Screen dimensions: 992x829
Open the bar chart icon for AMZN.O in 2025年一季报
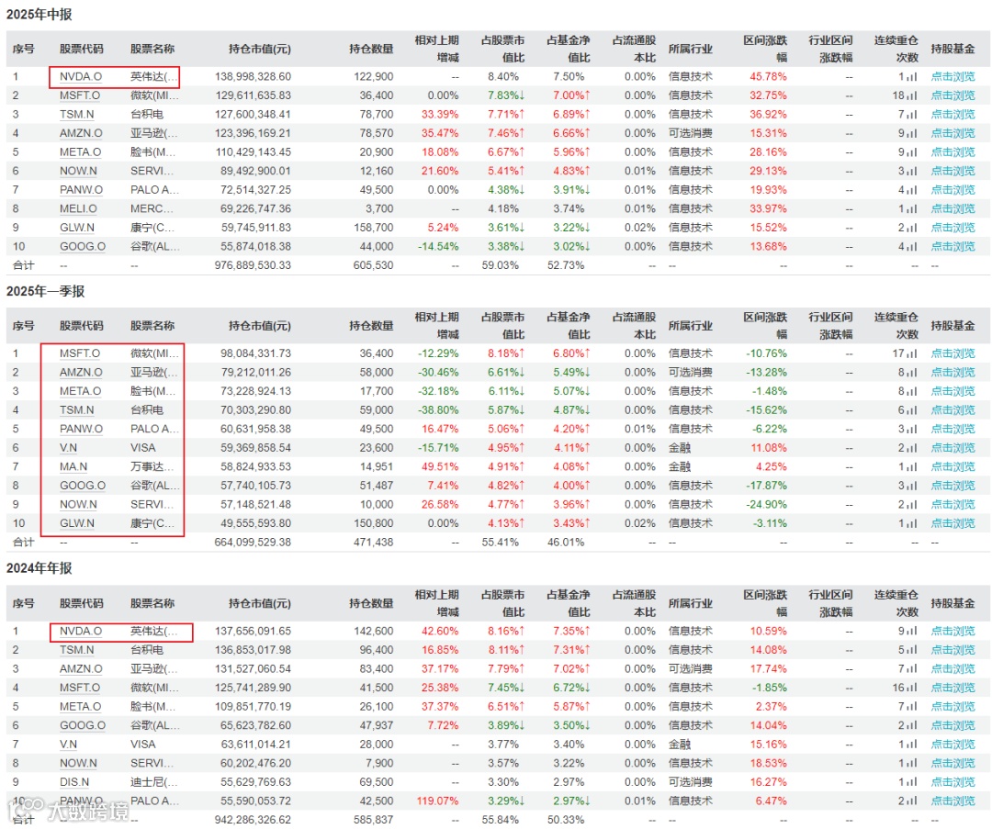tap(912, 373)
